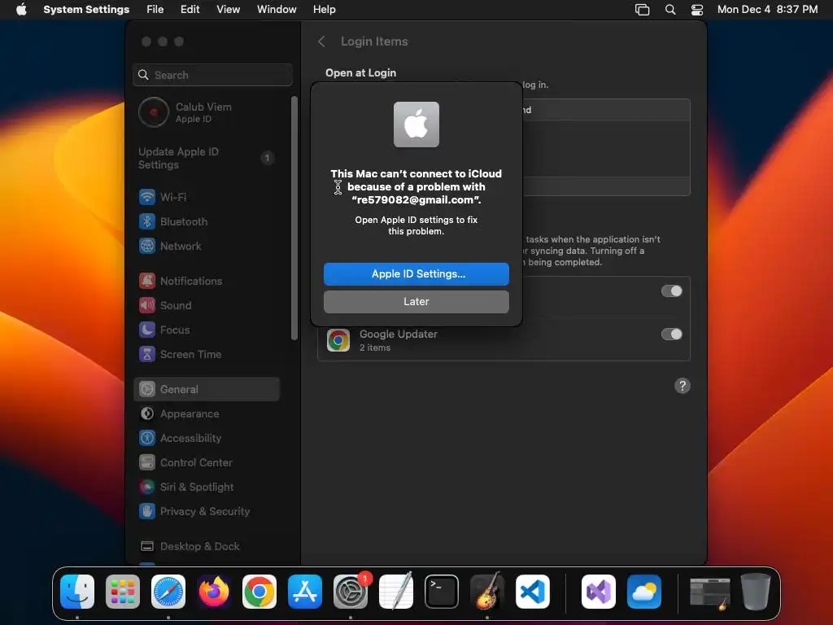The image size is (833, 625).
Task: Open Wi-Fi settings in sidebar
Action: (x=206, y=197)
